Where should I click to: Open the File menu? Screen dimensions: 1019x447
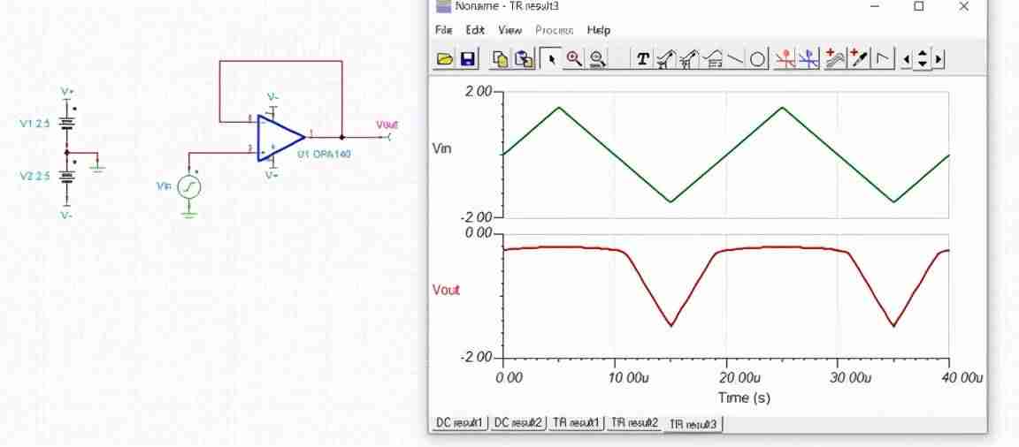tap(443, 30)
